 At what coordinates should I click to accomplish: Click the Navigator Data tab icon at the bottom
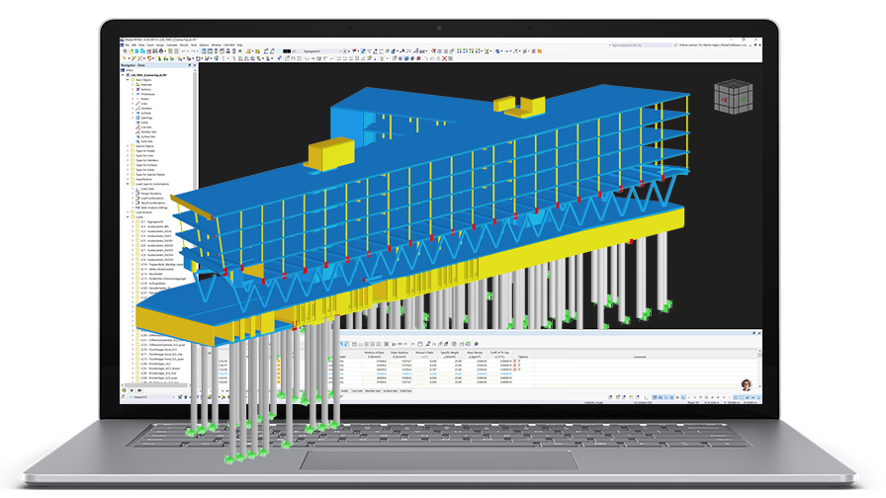[x=124, y=390]
